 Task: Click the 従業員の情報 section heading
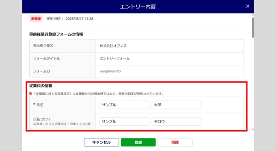[41, 85]
